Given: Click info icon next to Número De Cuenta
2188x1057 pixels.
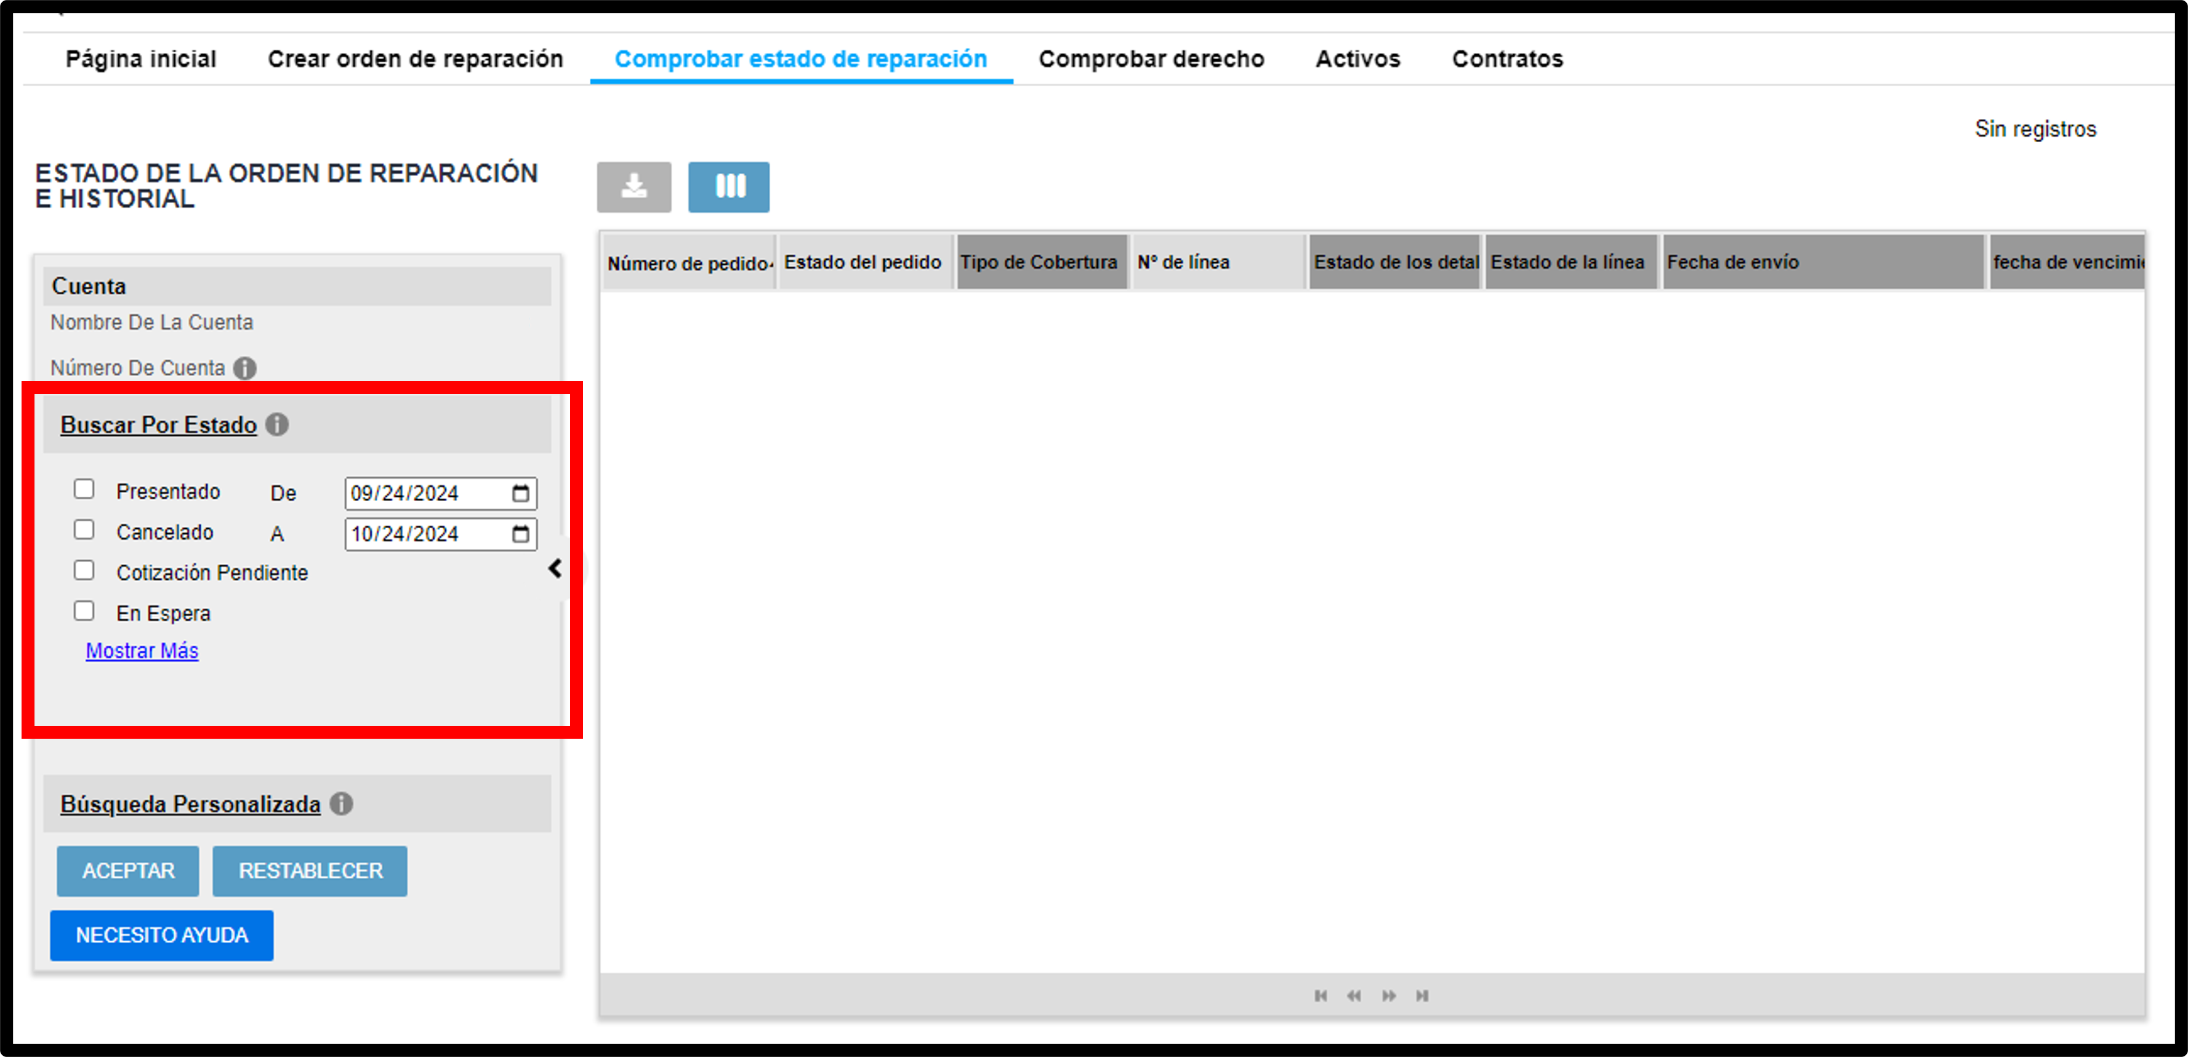Looking at the screenshot, I should pos(244,368).
